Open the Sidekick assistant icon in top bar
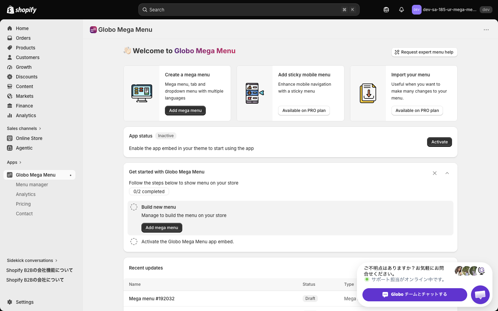Screen dimensions: 498x311 pos(386,10)
